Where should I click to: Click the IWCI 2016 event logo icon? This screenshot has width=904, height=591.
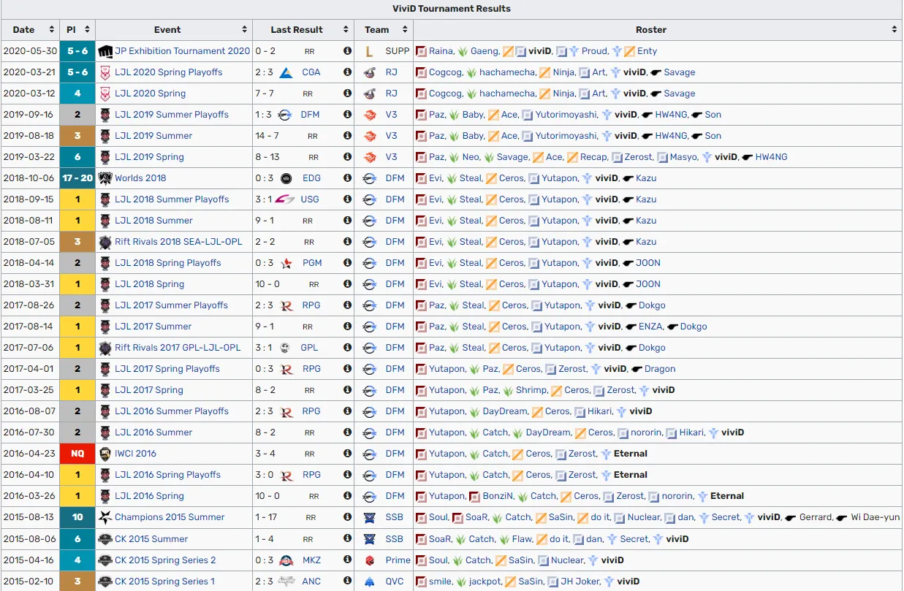coord(105,454)
